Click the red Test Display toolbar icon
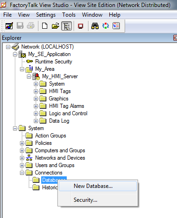This screenshot has height=218, width=177. pos(81,26)
